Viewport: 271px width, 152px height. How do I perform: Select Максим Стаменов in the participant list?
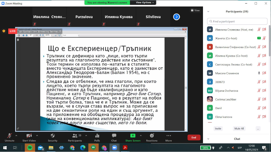(227, 73)
